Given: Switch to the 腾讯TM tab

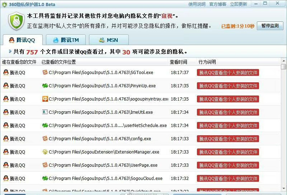Looking at the screenshot, I should tap(66, 40).
